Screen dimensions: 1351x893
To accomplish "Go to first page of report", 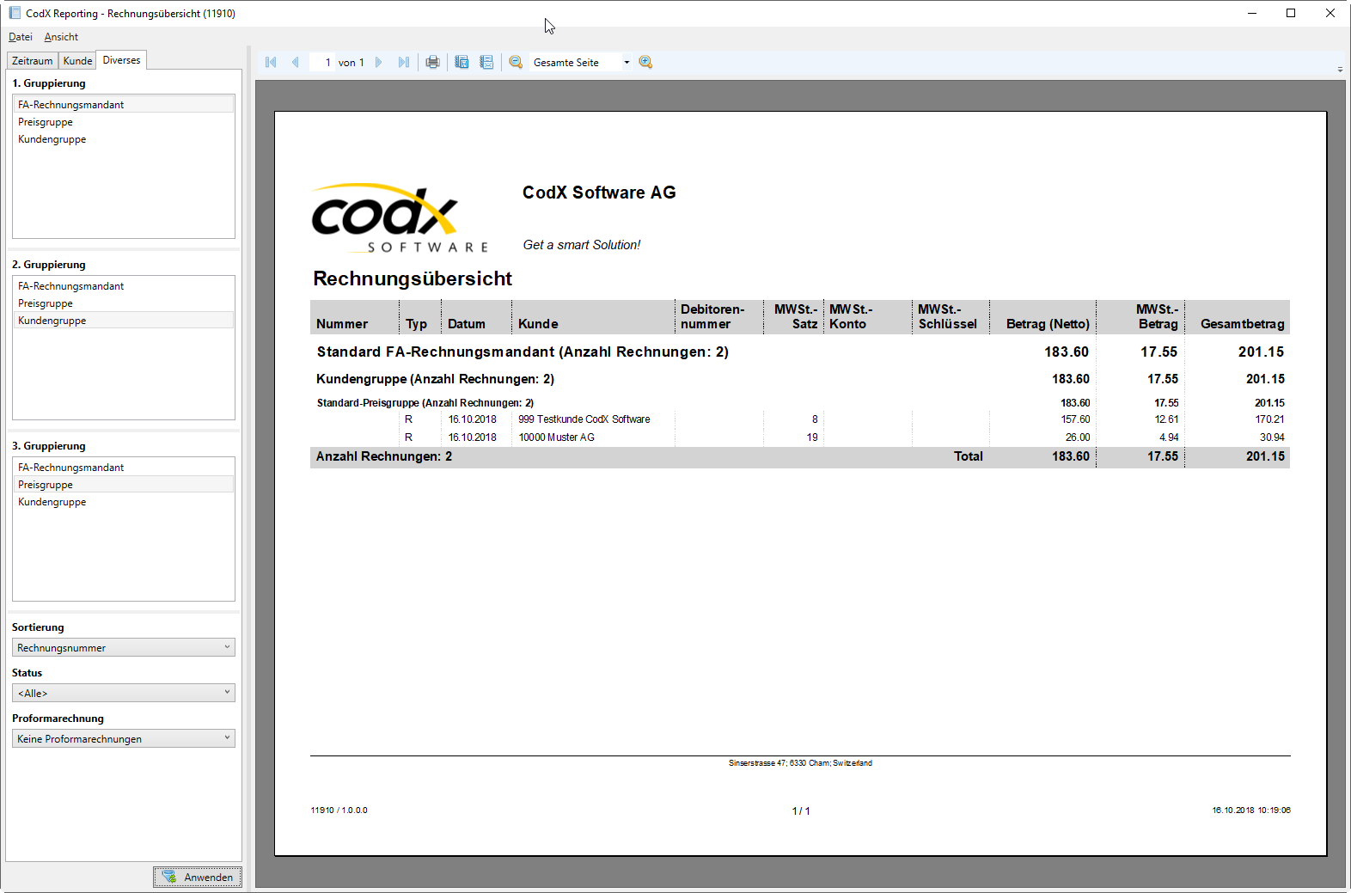I will pyautogui.click(x=271, y=62).
